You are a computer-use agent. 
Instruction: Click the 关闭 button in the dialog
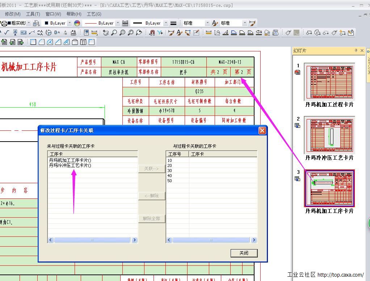(244, 253)
